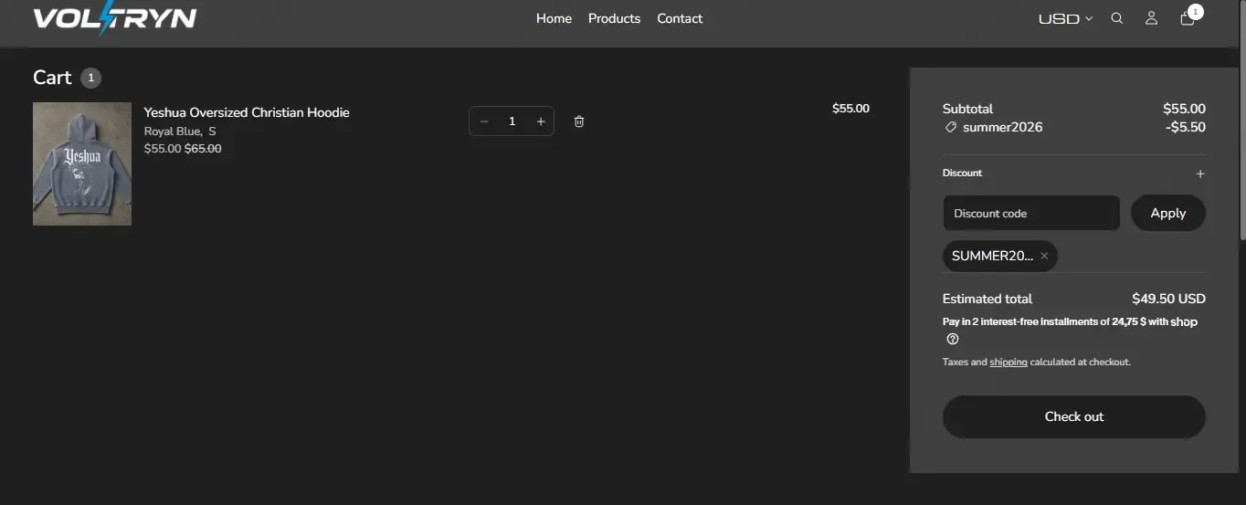Focus the Discount code input field
Viewport: 1246px width, 505px height.
coord(1031,213)
